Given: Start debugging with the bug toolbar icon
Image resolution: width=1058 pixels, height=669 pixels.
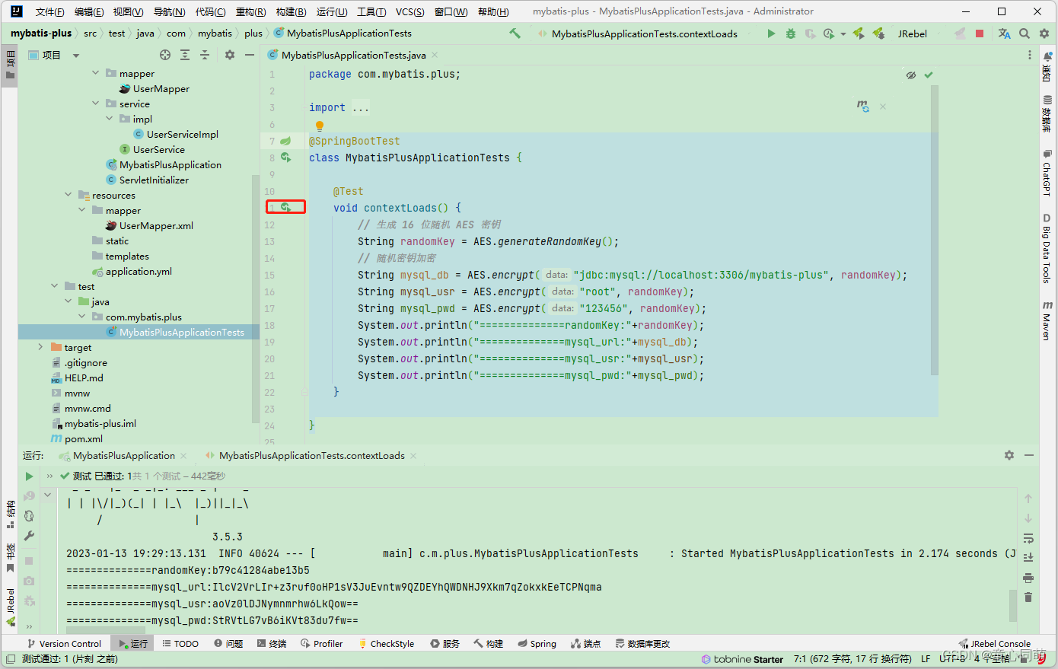Looking at the screenshot, I should tap(791, 33).
